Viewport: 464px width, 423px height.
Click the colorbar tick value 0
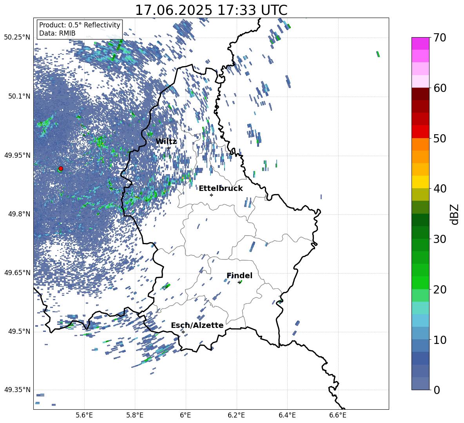point(437,390)
